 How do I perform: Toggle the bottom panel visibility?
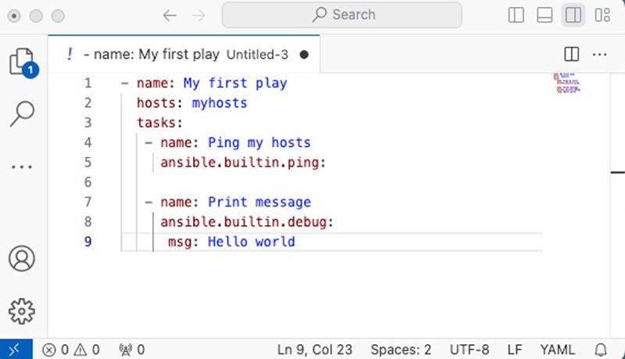click(545, 15)
